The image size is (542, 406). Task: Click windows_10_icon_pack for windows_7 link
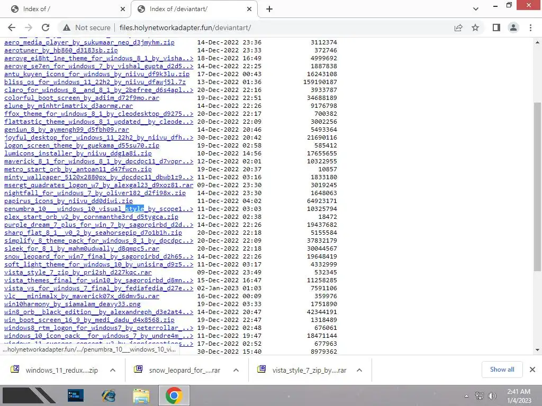click(x=98, y=336)
